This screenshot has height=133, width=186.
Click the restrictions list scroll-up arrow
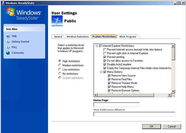click(x=173, y=46)
